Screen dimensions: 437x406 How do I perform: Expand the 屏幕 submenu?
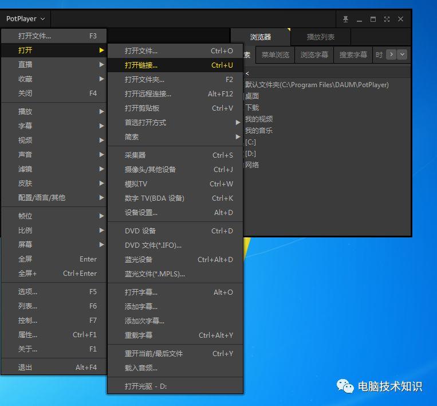pos(54,245)
